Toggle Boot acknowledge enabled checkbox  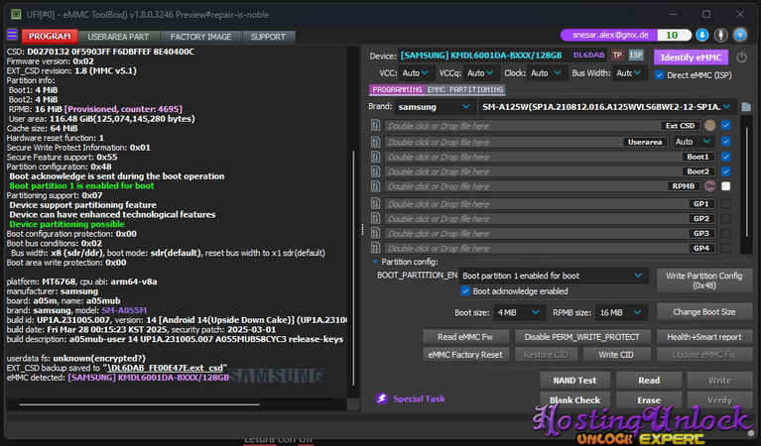465,291
